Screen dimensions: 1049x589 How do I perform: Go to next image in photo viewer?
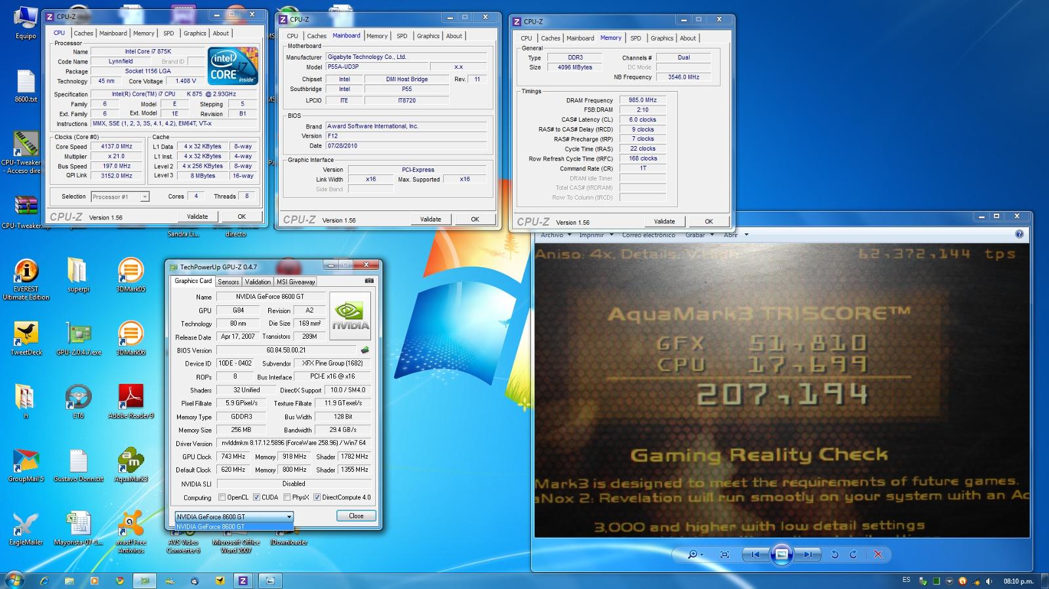(808, 554)
